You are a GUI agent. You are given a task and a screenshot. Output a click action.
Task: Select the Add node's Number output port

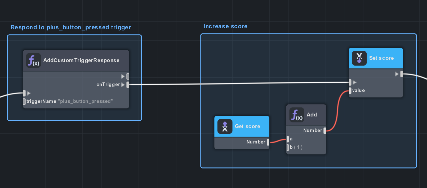[324, 130]
